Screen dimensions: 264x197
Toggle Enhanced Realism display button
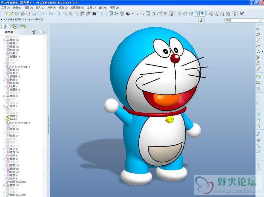pyautogui.click(x=202, y=14)
